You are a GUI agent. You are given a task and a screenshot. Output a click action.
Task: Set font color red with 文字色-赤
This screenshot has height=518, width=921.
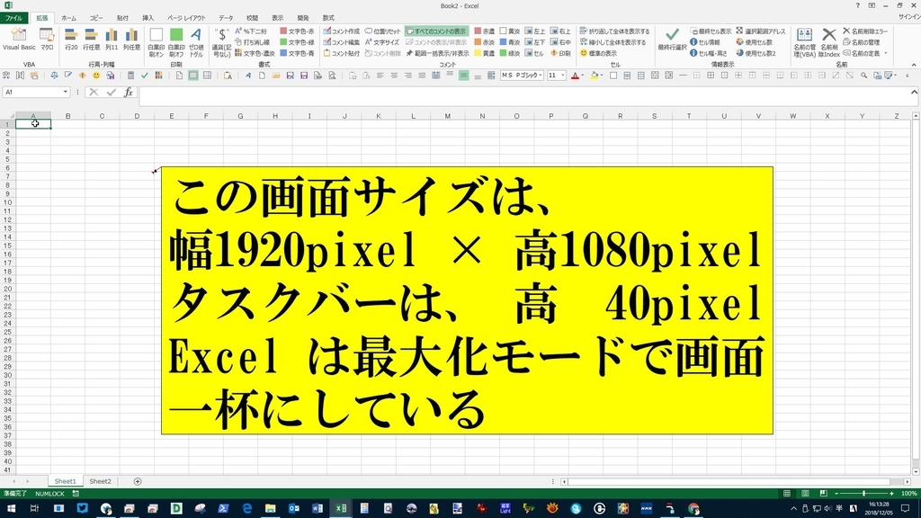pyautogui.click(x=297, y=31)
